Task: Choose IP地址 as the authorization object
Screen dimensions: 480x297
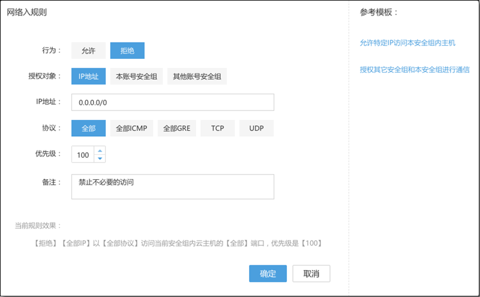Action: click(x=88, y=76)
